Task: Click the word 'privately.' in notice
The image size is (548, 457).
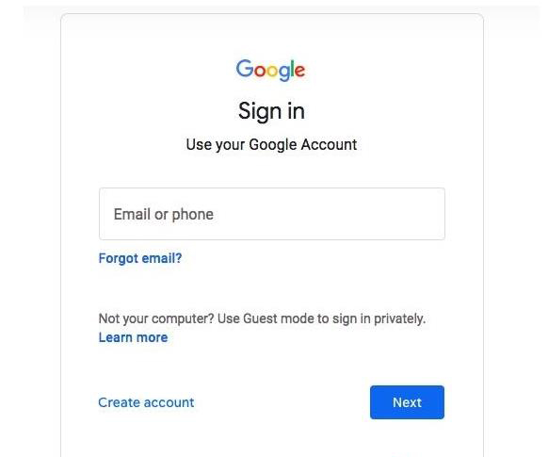Action: pos(399,318)
